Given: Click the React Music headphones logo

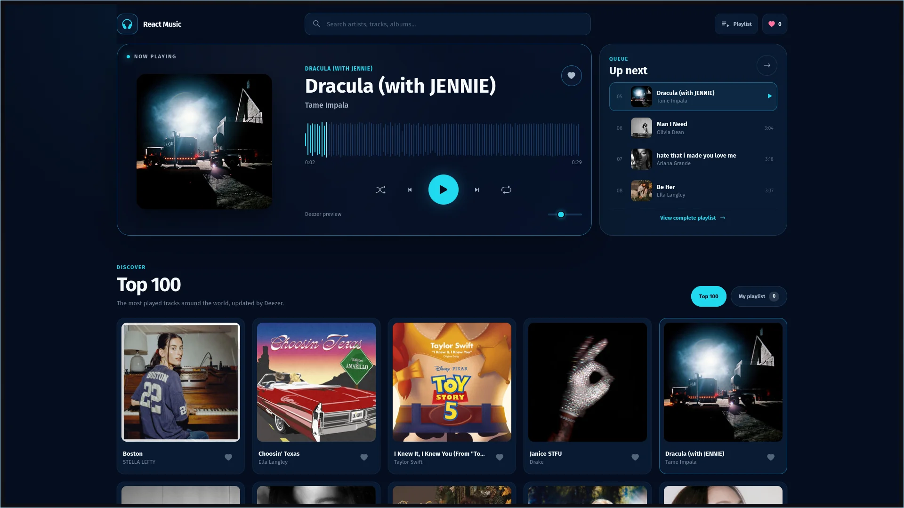Looking at the screenshot, I should coord(127,24).
